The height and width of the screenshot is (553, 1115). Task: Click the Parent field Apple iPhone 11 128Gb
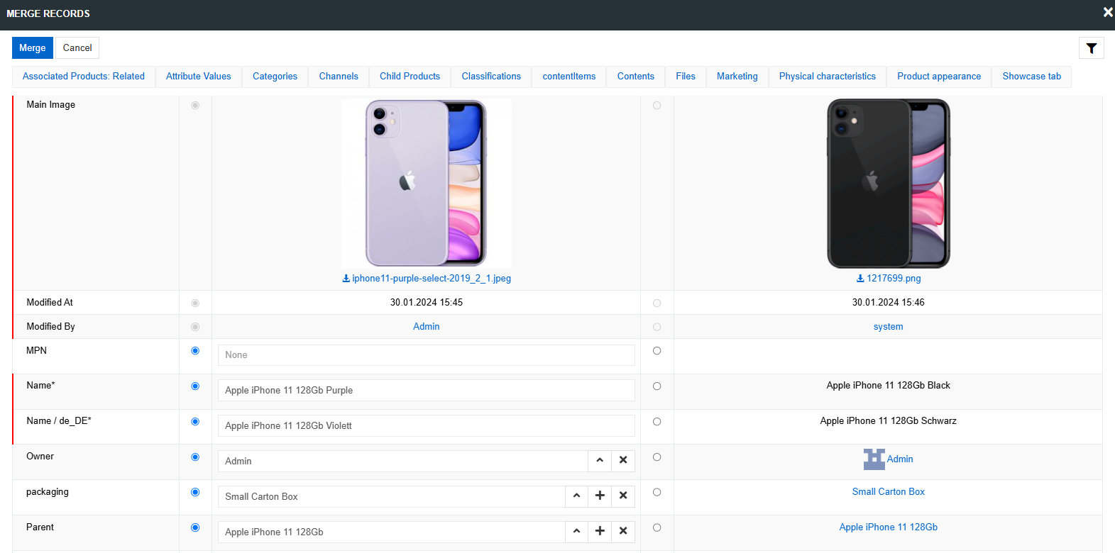pyautogui.click(x=391, y=532)
